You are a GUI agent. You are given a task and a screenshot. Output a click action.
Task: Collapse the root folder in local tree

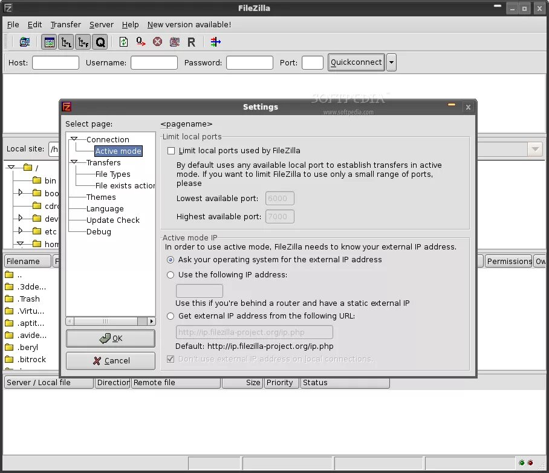(11, 167)
